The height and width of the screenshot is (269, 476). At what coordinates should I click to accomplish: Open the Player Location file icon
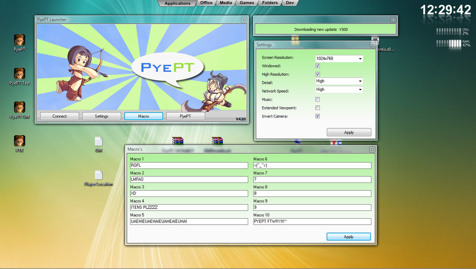point(98,175)
